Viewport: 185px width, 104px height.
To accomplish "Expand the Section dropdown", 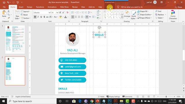I will tap(26, 18).
